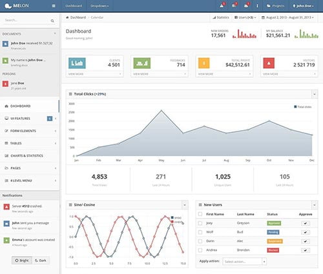The height and width of the screenshot is (274, 323).
Task: Click the Sine/Cosine panel grid icon
Action: pos(70,205)
